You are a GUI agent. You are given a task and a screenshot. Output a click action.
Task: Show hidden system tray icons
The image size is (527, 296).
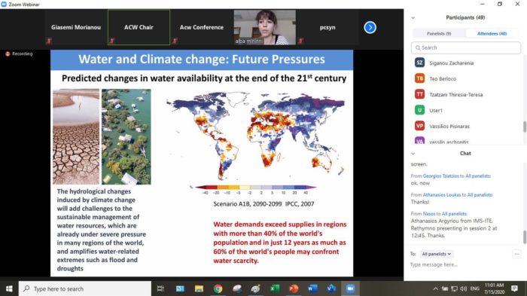coord(436,288)
